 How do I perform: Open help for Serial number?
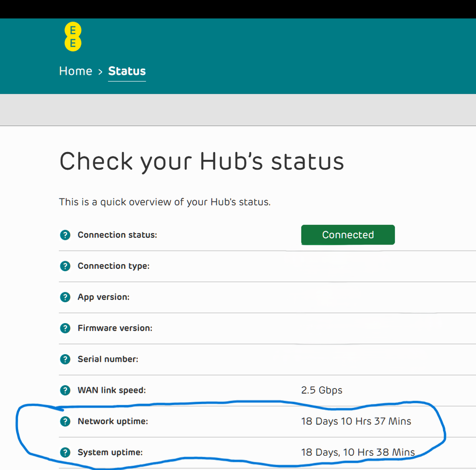(x=65, y=359)
